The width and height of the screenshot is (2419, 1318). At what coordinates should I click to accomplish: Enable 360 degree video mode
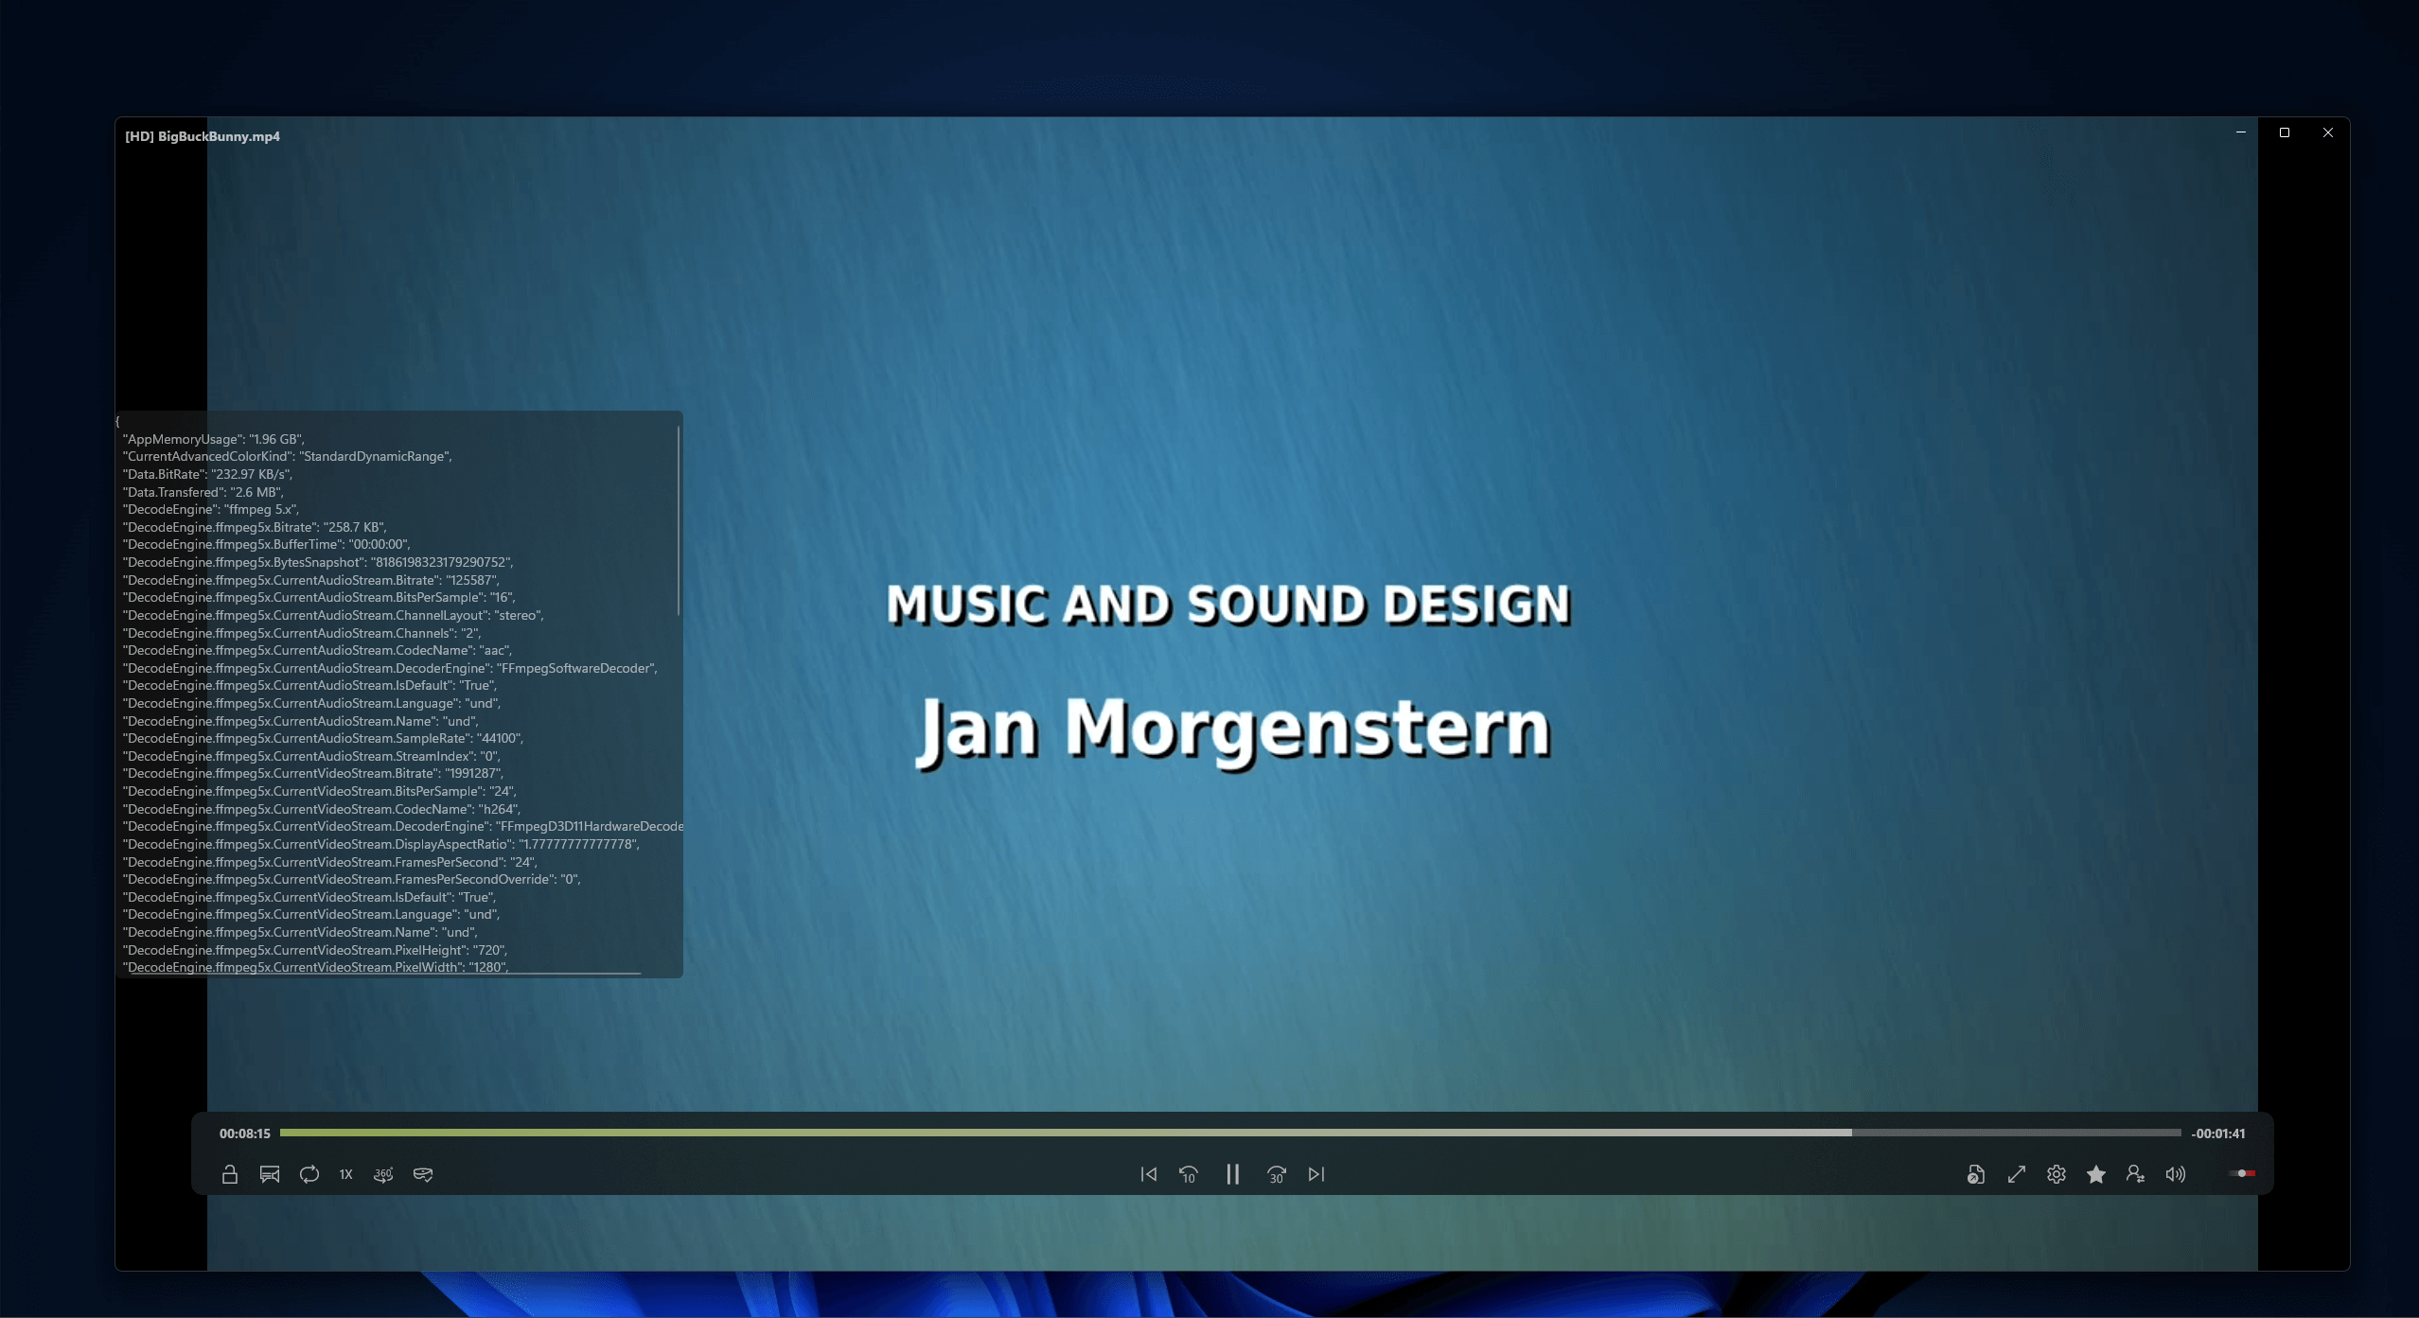coord(383,1174)
